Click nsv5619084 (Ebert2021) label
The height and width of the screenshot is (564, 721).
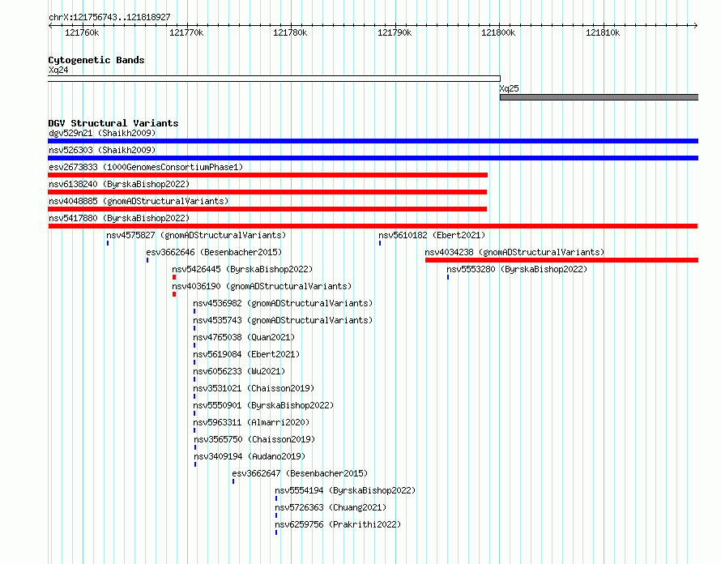click(x=246, y=354)
